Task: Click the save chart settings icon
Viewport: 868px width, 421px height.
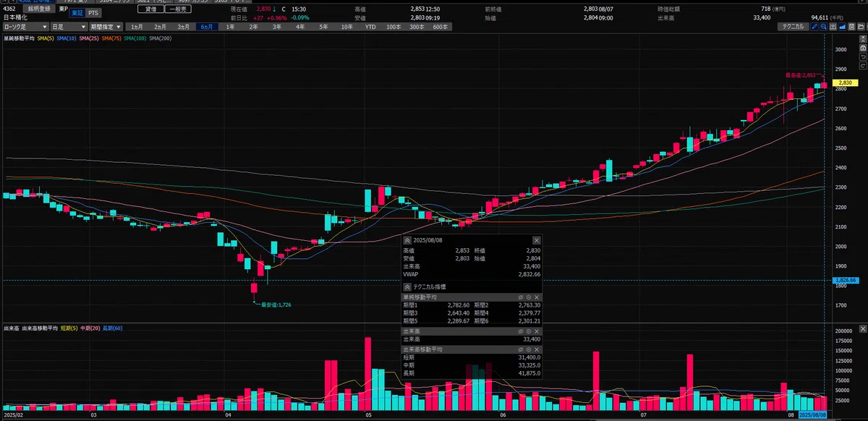Action: [x=852, y=27]
